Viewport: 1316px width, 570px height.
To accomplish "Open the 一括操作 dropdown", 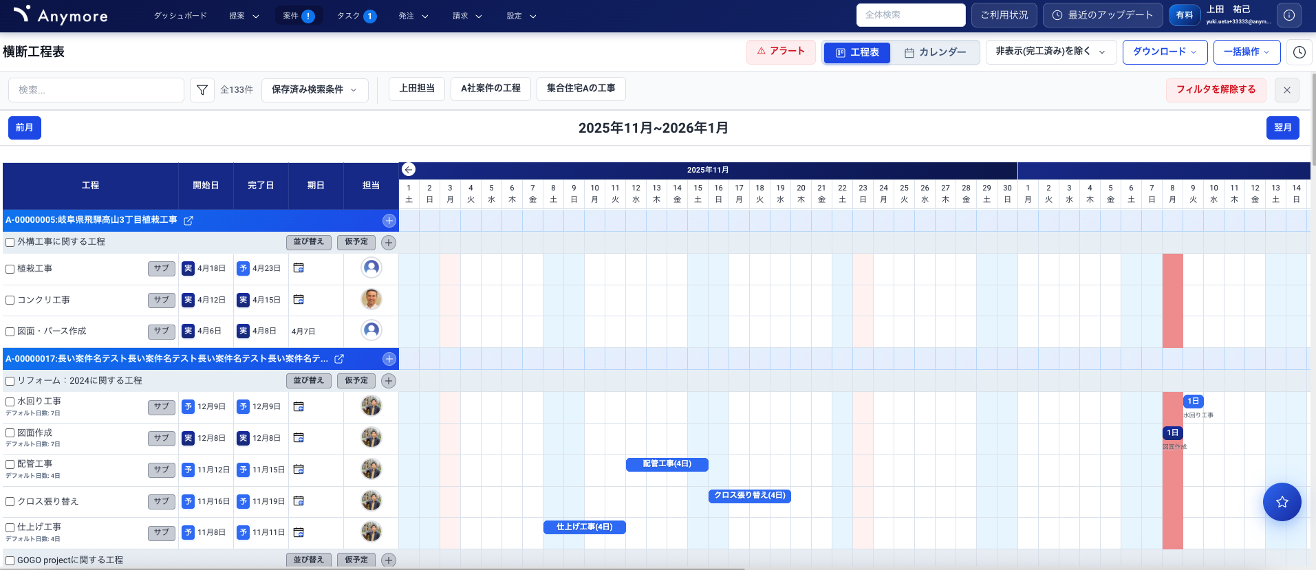I will coord(1247,52).
